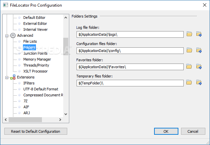Image resolution: width=210 pixels, height=145 pixels.
Task: Select the Extensions category
Action: click(x=26, y=77)
